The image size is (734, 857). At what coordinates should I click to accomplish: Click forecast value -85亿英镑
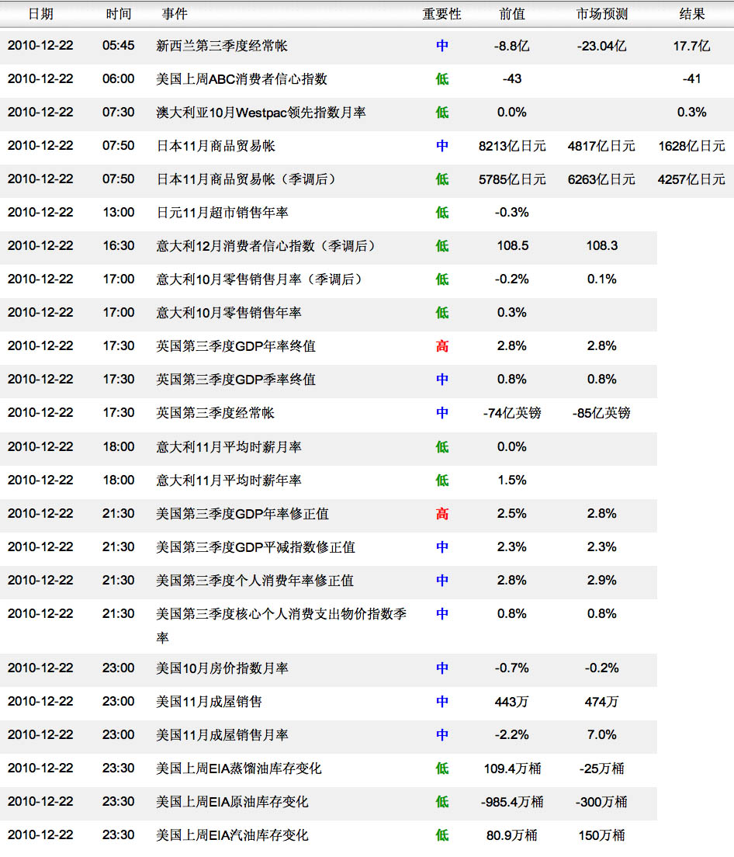[601, 413]
